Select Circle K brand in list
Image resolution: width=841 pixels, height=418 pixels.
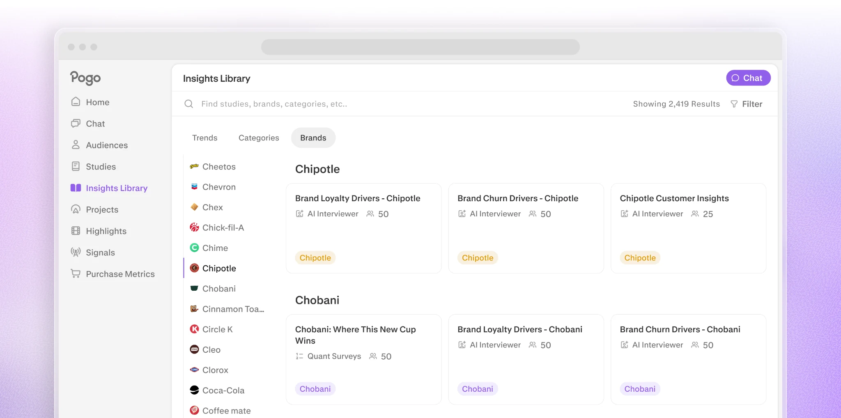pyautogui.click(x=211, y=329)
